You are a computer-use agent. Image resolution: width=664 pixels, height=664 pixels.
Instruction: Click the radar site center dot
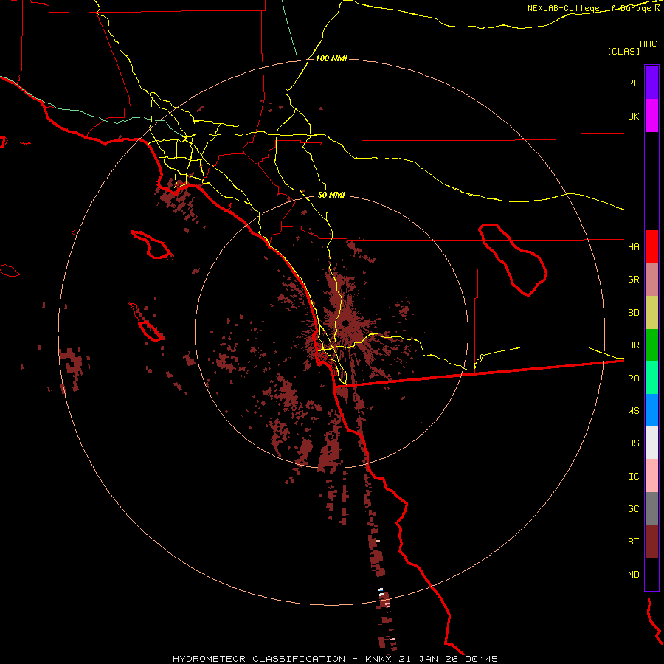click(x=345, y=324)
